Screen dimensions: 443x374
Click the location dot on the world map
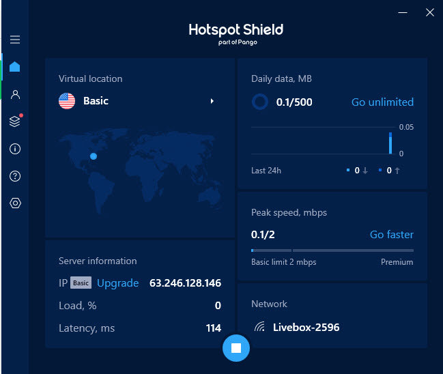coord(94,156)
